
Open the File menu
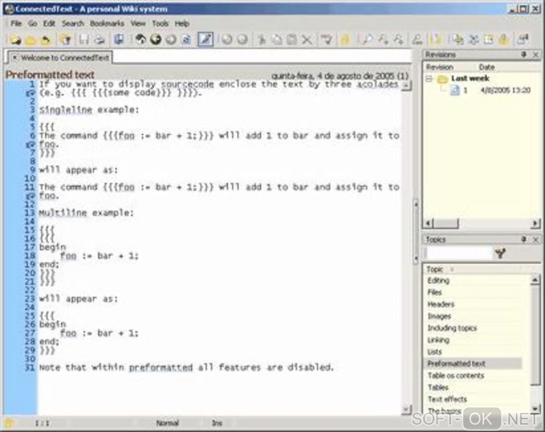click(16, 23)
